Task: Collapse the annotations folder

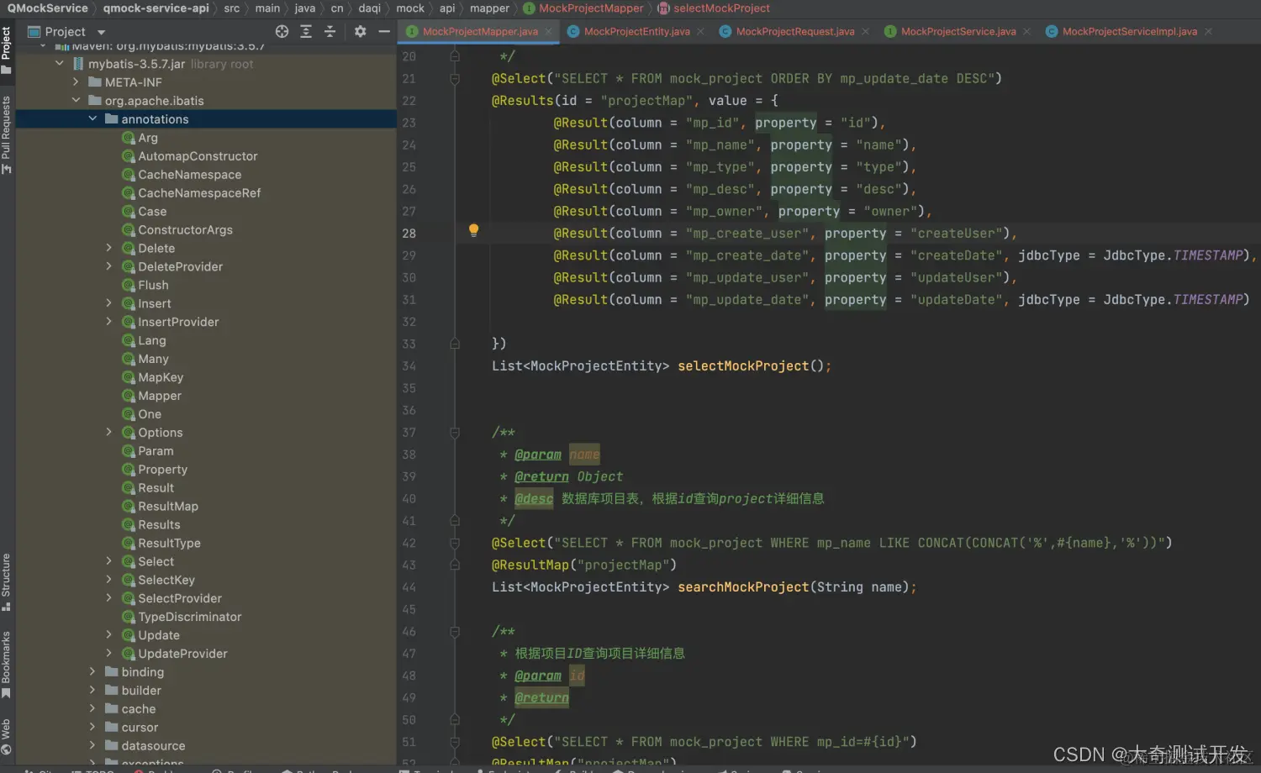Action: point(92,119)
